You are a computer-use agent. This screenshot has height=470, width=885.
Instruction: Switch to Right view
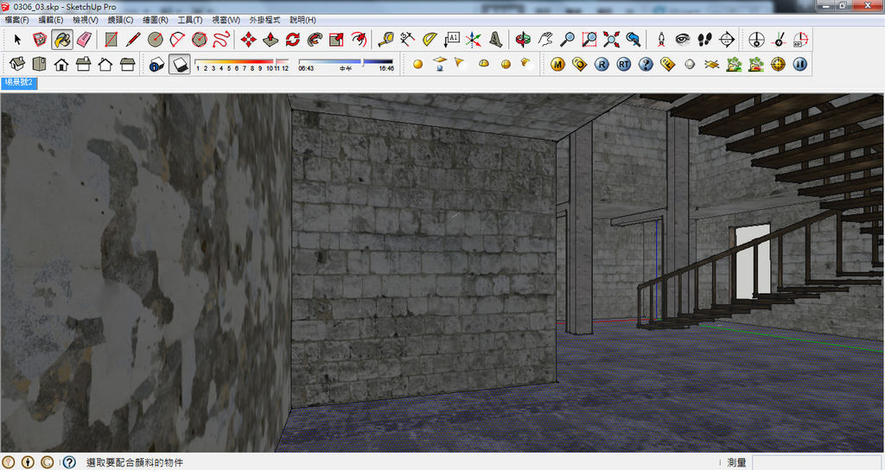coord(84,64)
